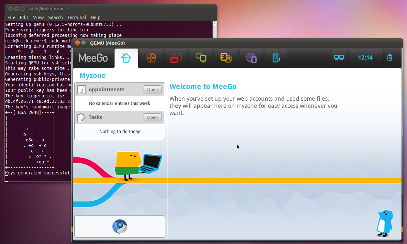Open the red Zones windows icon
This screenshot has height=244, width=407.
pos(176,58)
